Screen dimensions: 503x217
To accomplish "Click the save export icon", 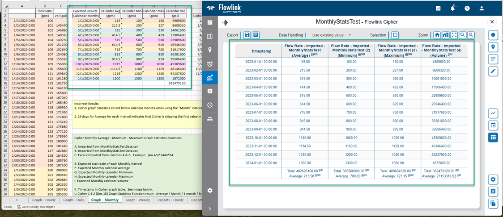I will pyautogui.click(x=247, y=35).
